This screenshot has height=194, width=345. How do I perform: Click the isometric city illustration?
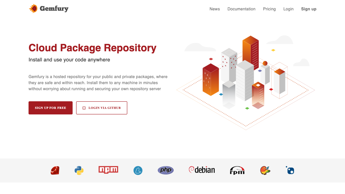coord(245,83)
